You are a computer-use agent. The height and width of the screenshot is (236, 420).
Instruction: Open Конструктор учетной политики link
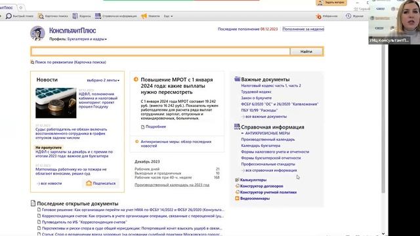(268, 192)
